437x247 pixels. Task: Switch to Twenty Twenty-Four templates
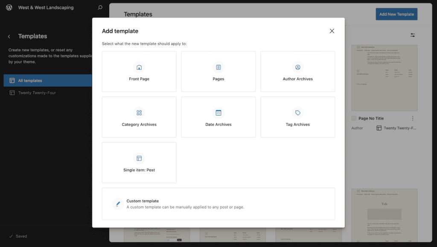tap(47, 93)
